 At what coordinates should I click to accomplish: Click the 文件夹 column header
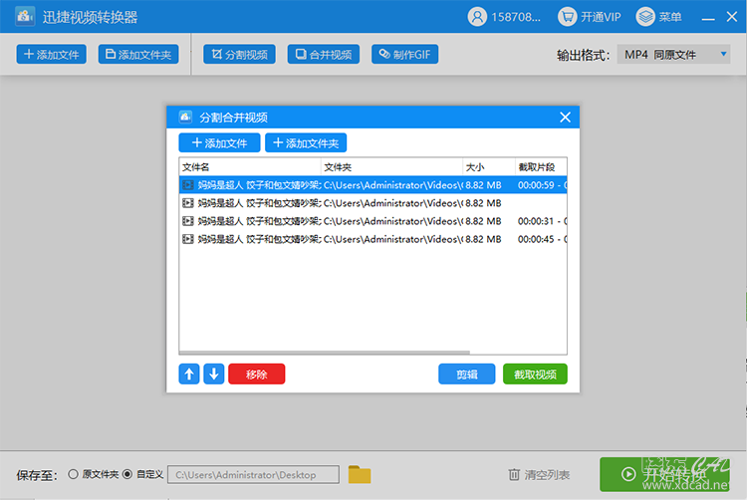pyautogui.click(x=391, y=167)
